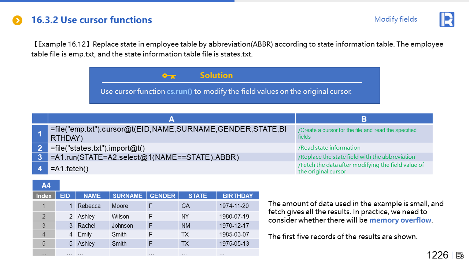Click the highlighted cs.run() text
Screen dimensions: 469x264
[180, 92]
